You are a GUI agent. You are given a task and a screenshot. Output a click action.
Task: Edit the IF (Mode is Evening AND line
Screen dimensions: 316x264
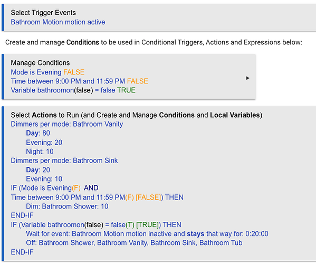(54, 188)
